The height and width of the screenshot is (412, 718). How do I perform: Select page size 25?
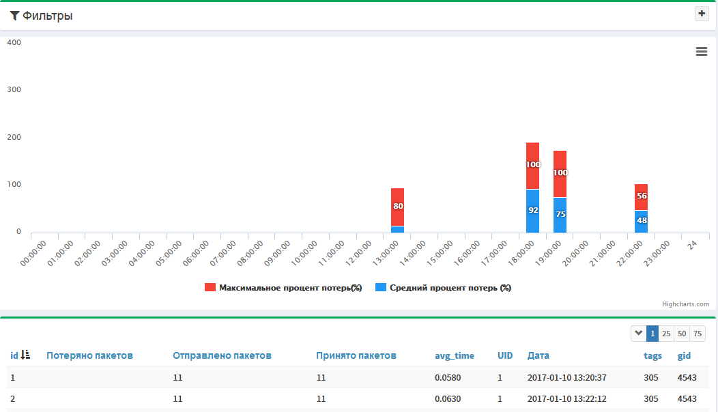tap(666, 334)
